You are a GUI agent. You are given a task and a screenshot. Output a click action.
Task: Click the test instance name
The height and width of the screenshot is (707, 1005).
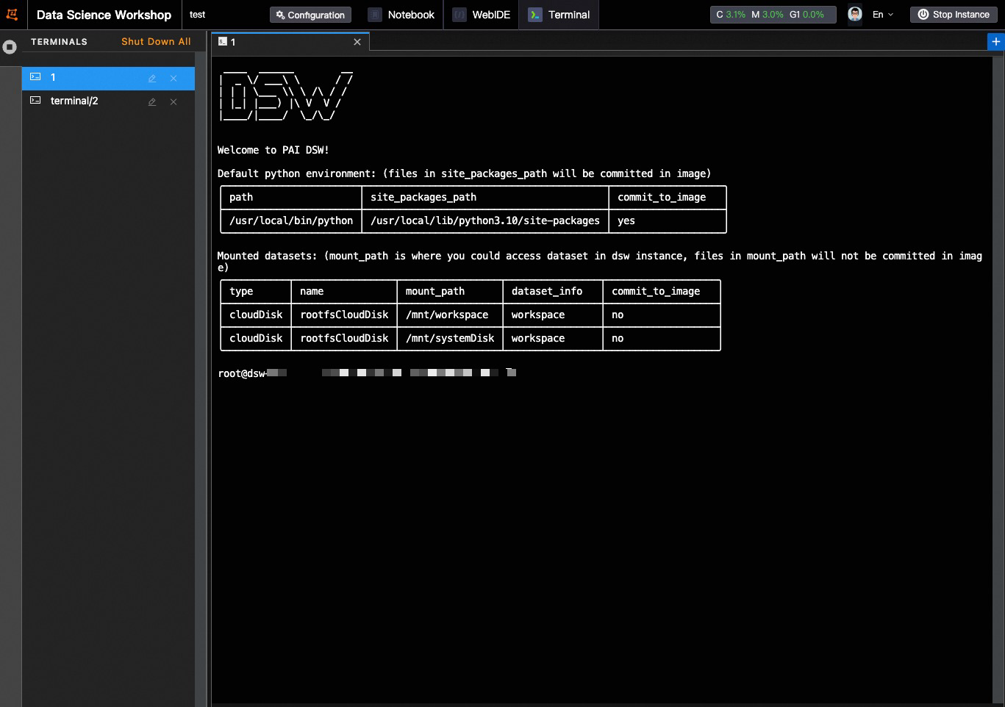pos(197,15)
